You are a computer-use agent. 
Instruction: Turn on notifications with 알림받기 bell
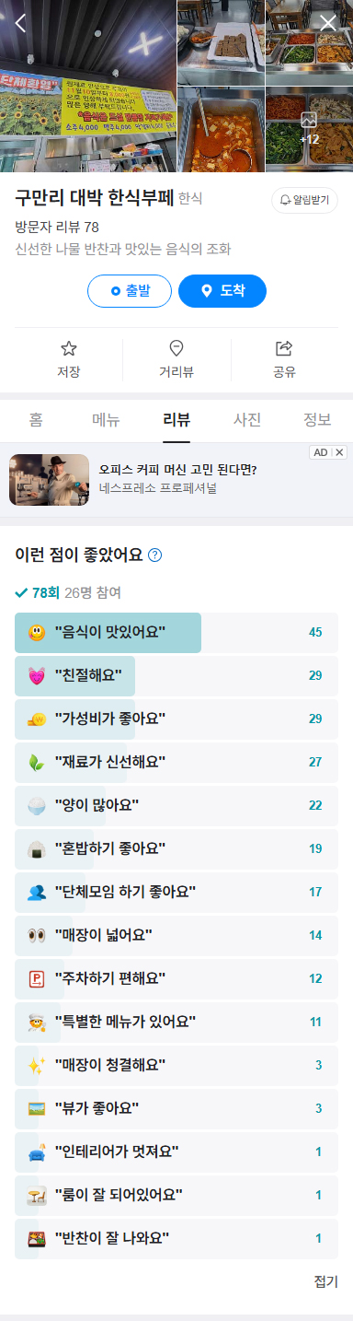pos(304,200)
